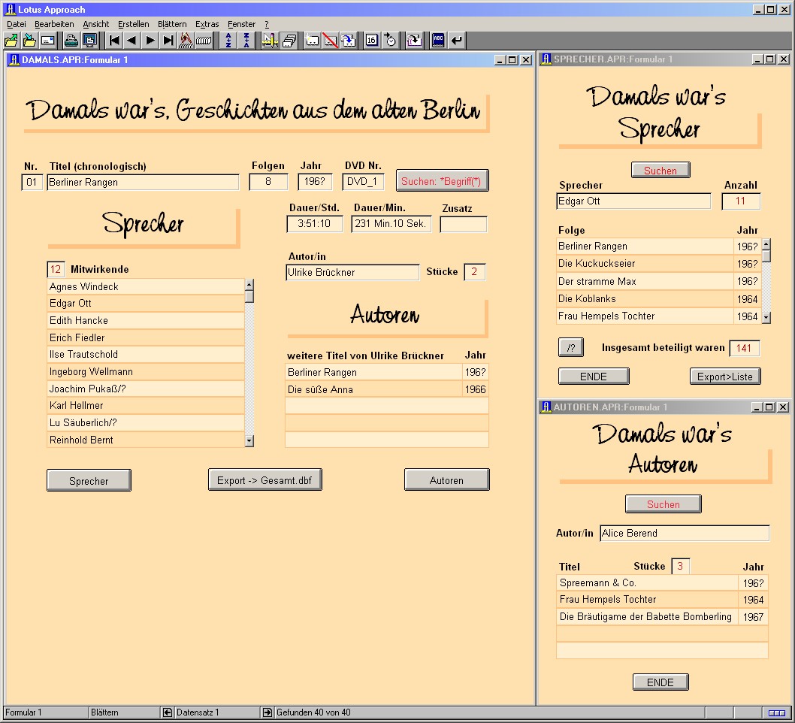Image resolution: width=795 pixels, height=723 pixels.
Task: Click scroll down arrow in Mitwirkende list
Action: point(249,441)
